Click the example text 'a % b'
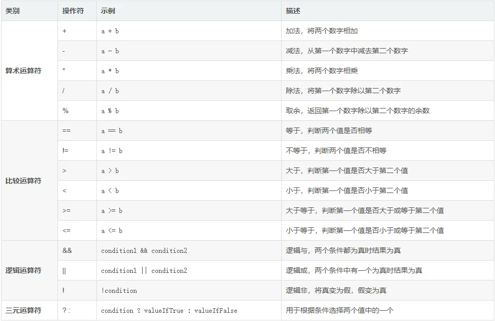The height and width of the screenshot is (321, 495). (x=110, y=111)
